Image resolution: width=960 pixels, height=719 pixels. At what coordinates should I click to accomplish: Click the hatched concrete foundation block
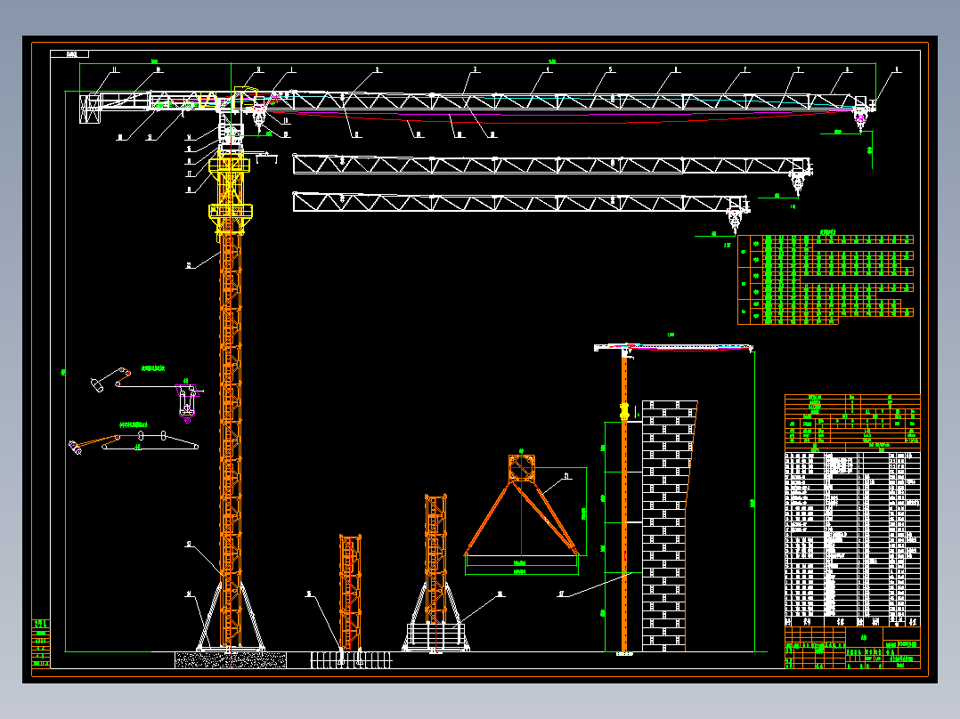click(x=230, y=659)
